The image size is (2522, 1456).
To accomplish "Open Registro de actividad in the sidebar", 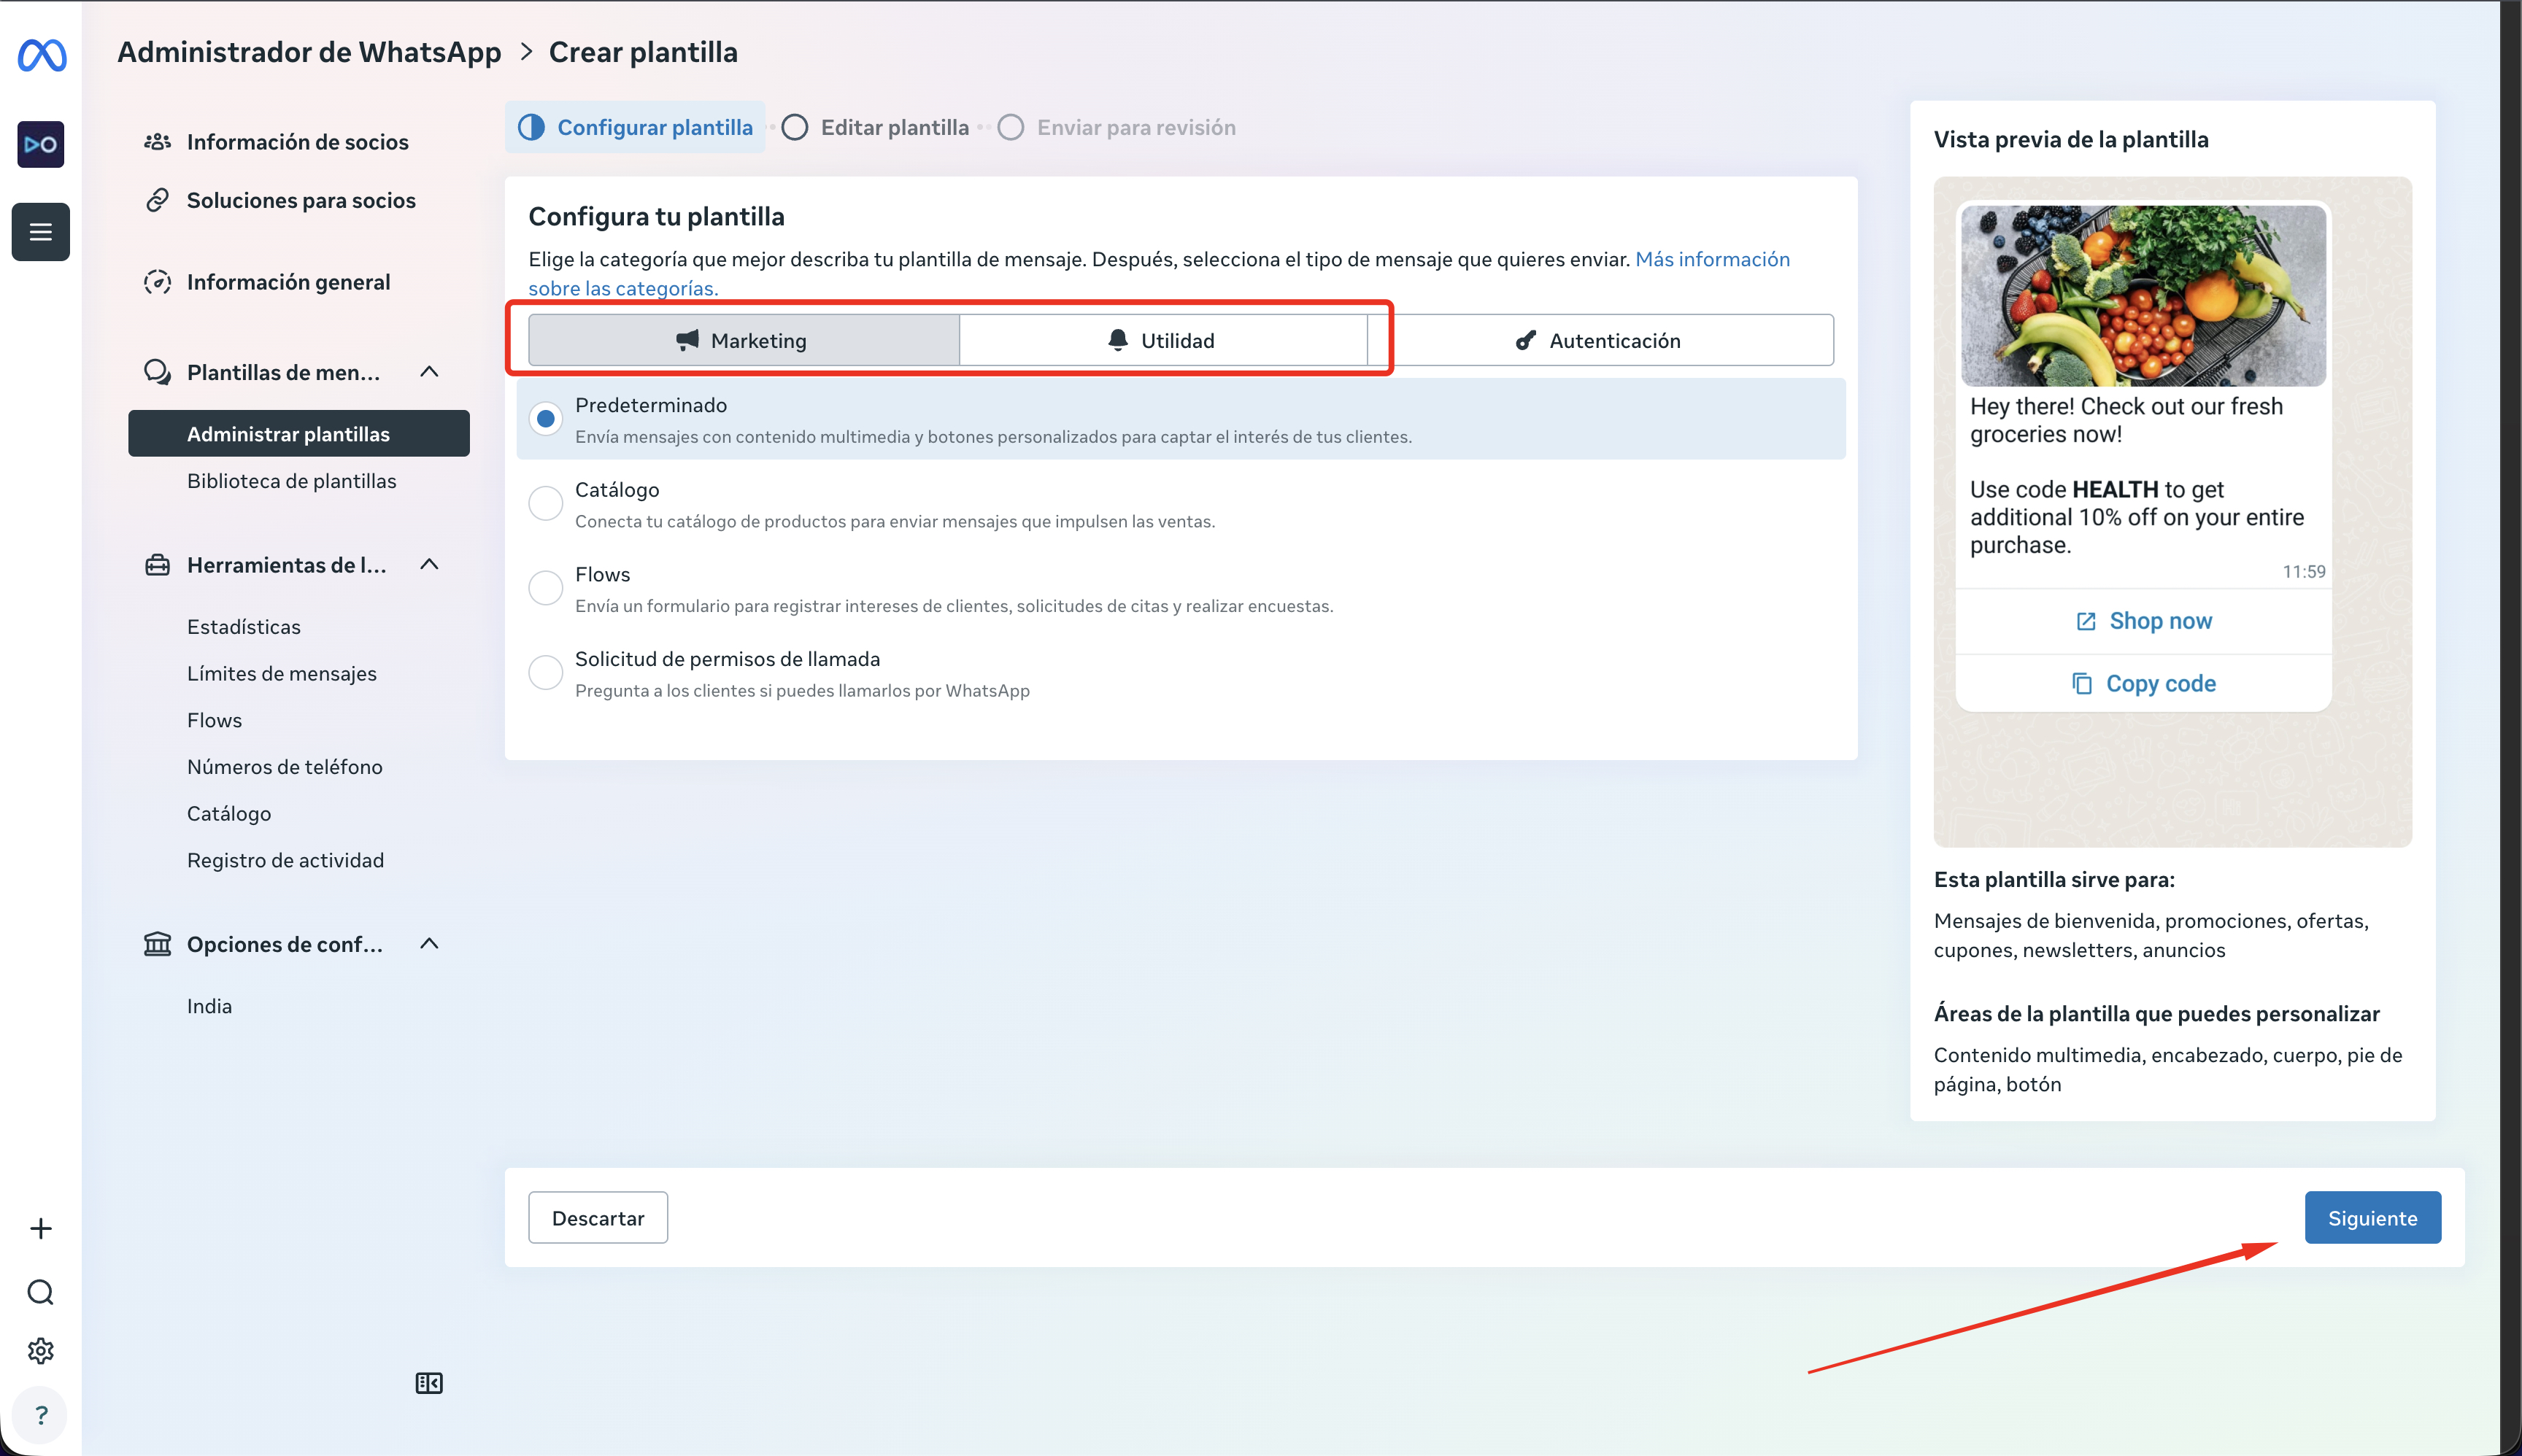I will pos(285,861).
